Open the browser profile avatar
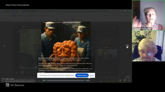The width and height of the screenshot is (165, 92). (x=126, y=16)
